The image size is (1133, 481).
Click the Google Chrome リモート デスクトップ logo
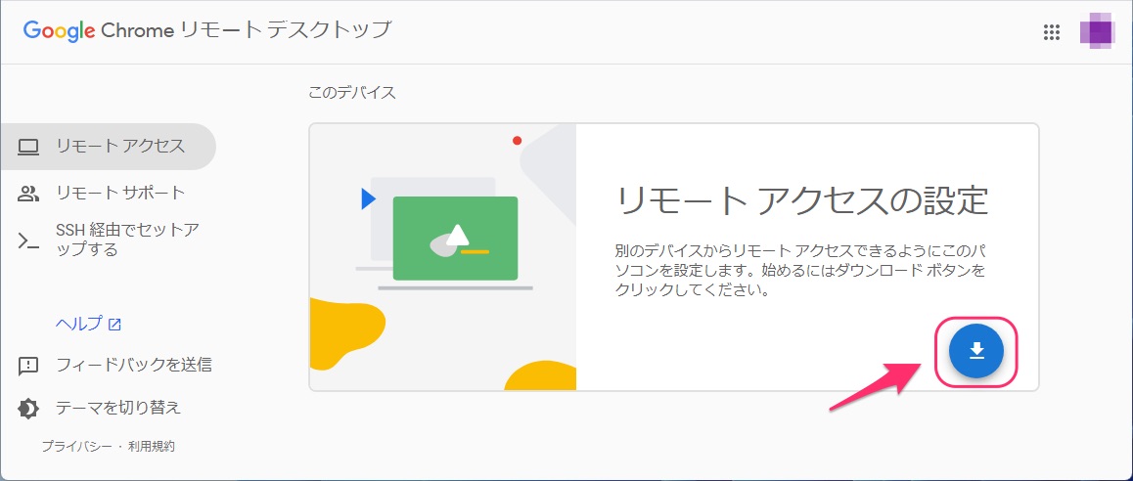207,31
